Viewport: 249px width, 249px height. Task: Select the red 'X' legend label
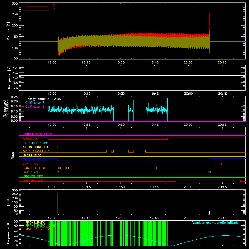pyautogui.click(x=54, y=5)
